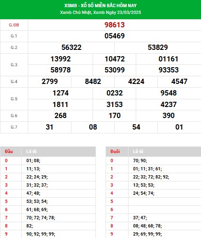This screenshot has width=201, height=238.
Task: Select G.3 number 13992
Action: 60,59
